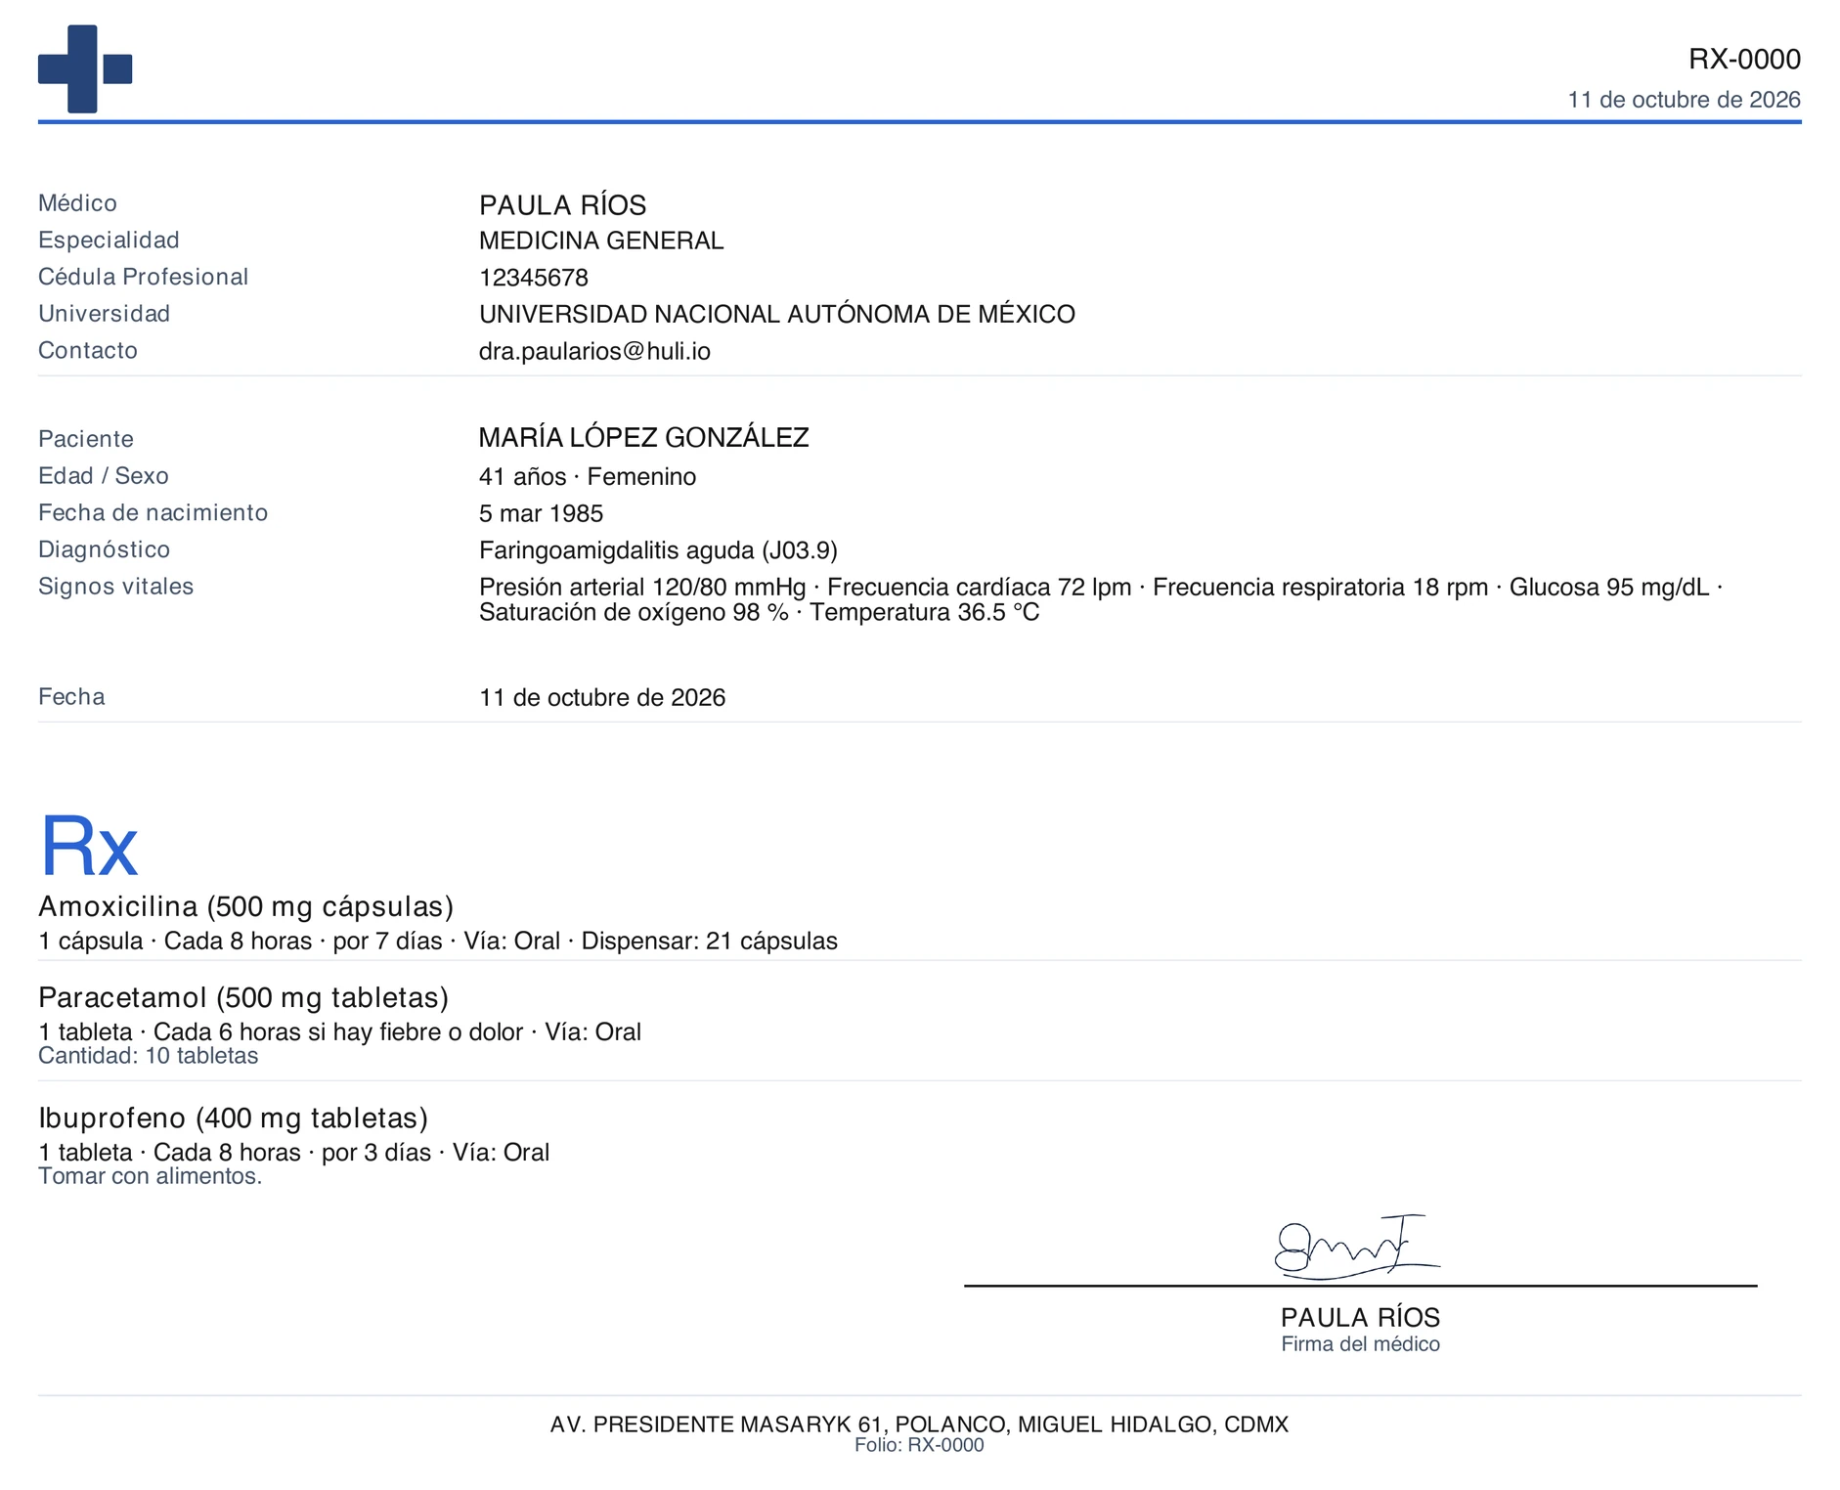1840x1490 pixels.
Task: Select the Fecha row value 11 de octubre de 2026
Action: (602, 698)
